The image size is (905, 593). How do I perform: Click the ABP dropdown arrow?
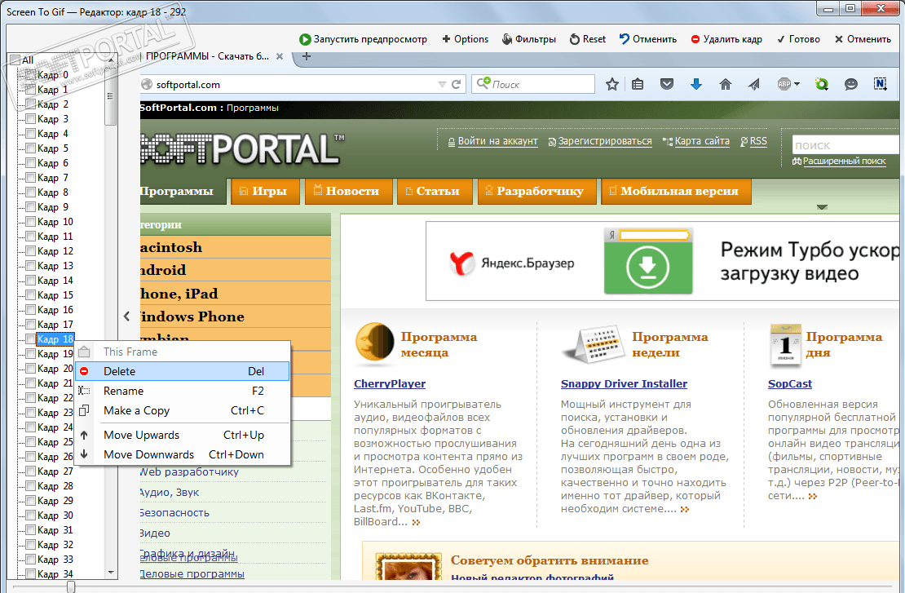click(x=797, y=84)
